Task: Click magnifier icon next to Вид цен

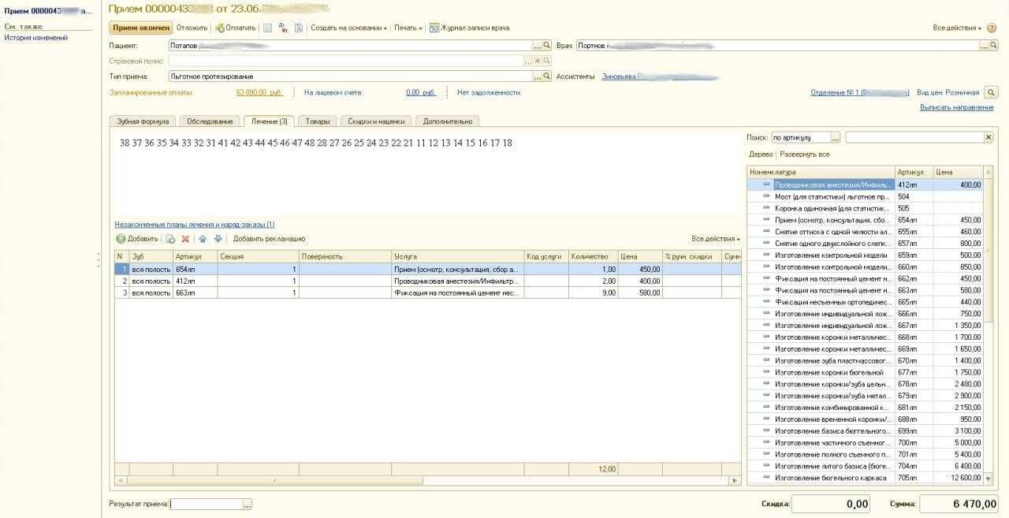Action: point(992,92)
